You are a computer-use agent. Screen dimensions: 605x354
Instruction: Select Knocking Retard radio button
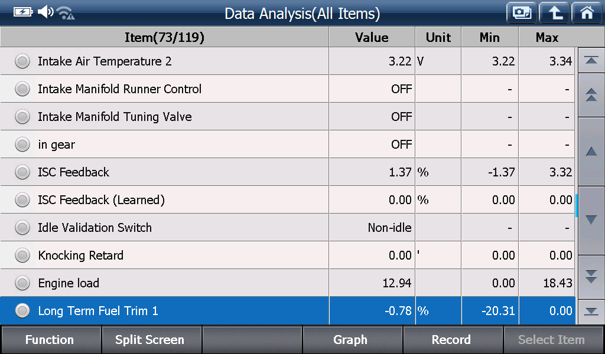pos(22,255)
